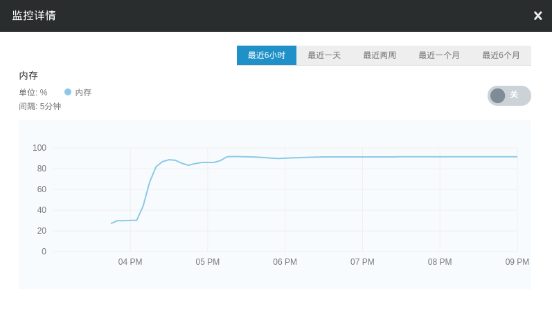
Task: Click the 监控详情 title text
Action: [x=34, y=16]
